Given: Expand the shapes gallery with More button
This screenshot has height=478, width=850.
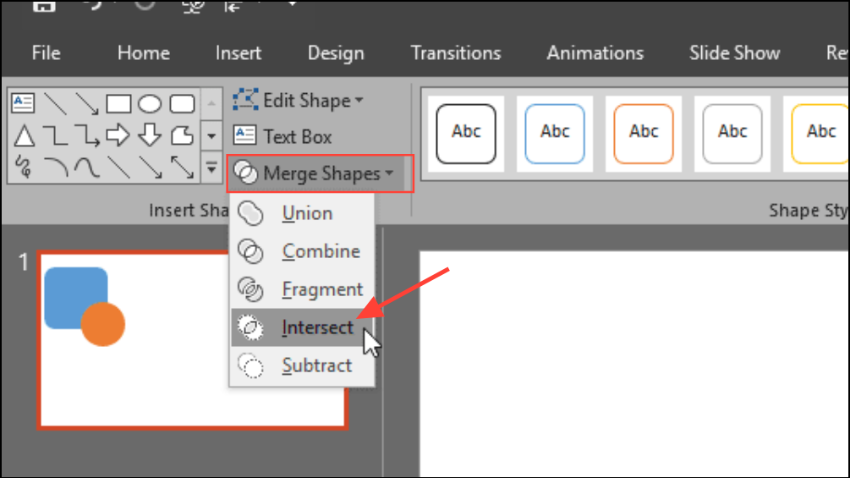Looking at the screenshot, I should [211, 168].
